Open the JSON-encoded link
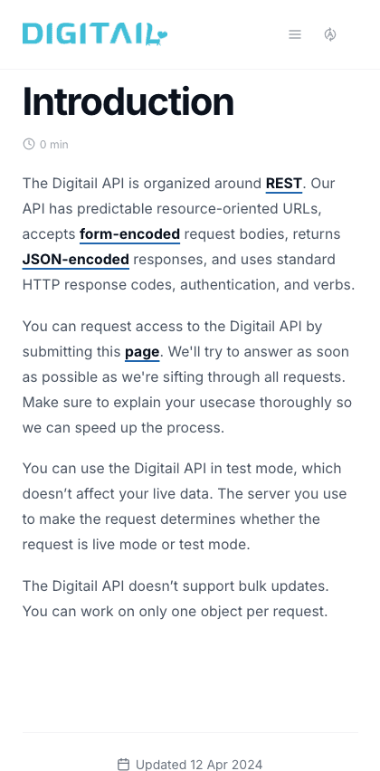This screenshot has width=380, height=771. point(76,259)
